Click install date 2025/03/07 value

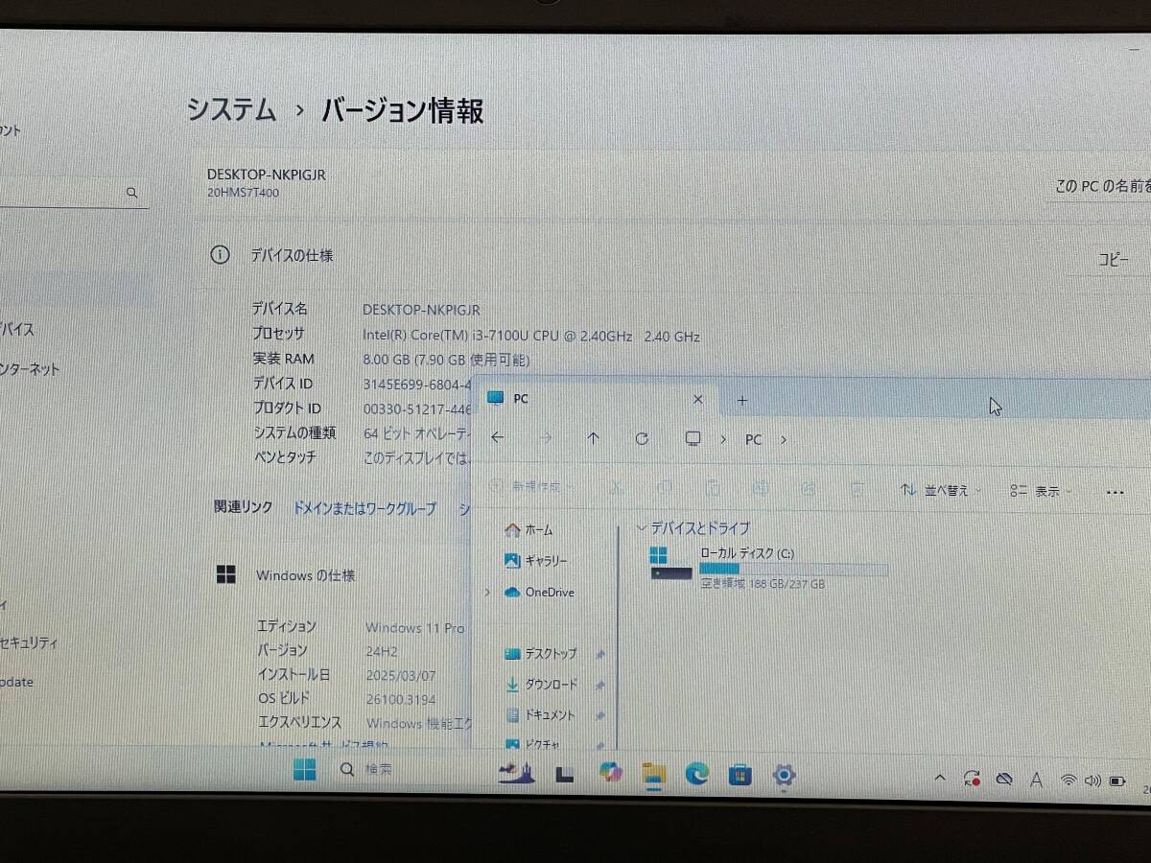[401, 675]
